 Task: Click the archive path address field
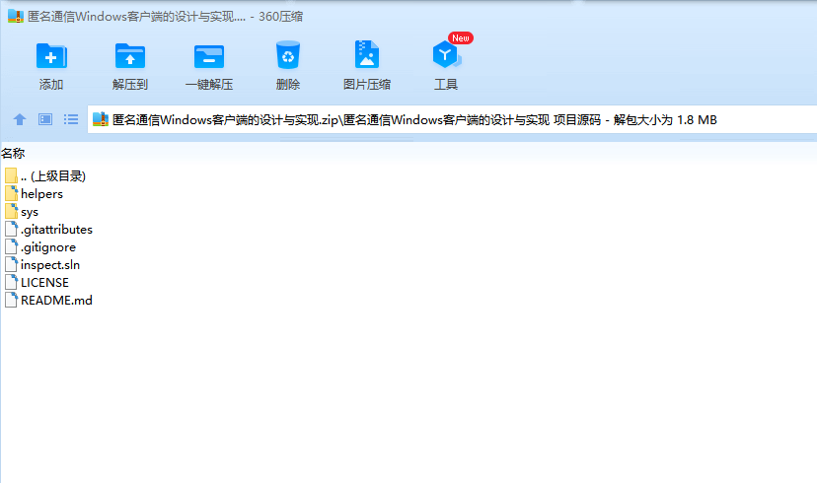pyautogui.click(x=452, y=119)
